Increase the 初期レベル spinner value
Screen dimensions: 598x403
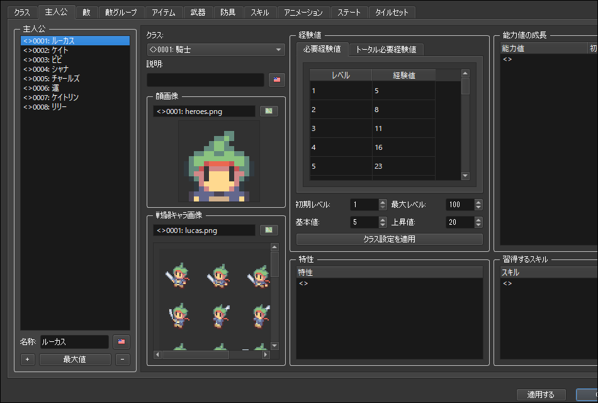pyautogui.click(x=383, y=202)
